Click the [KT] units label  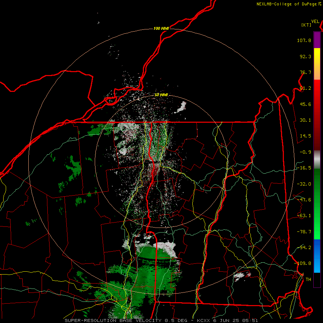(x=306, y=25)
